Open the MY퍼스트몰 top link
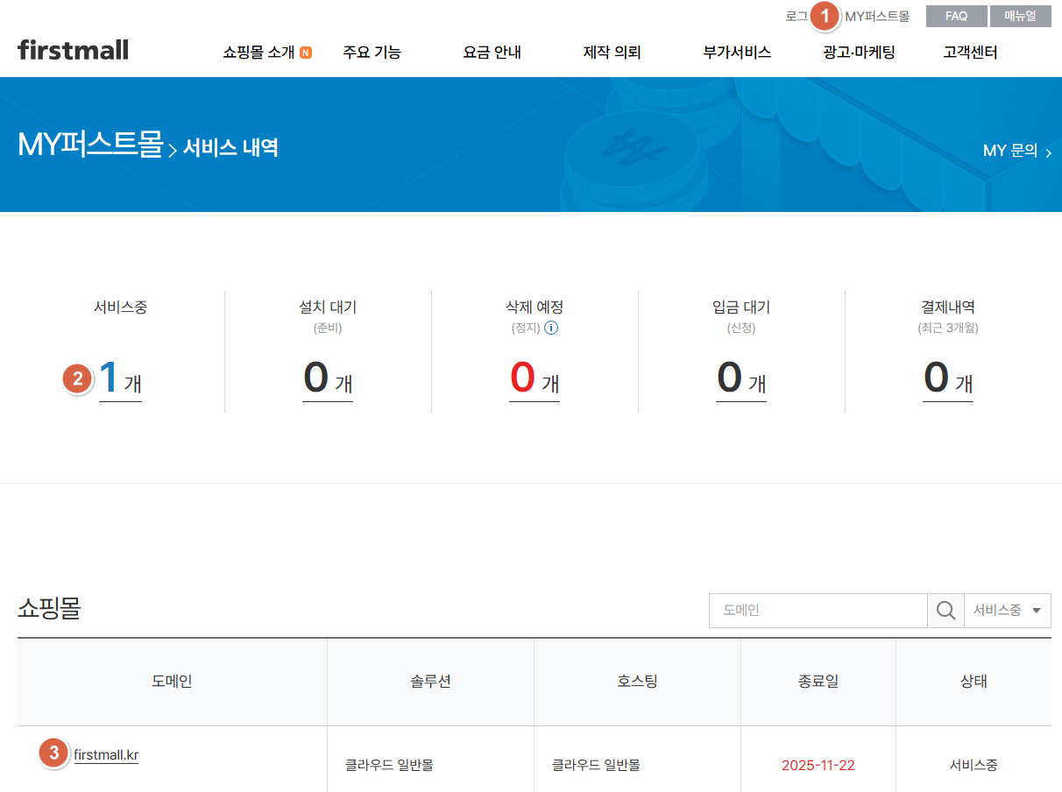The image size is (1062, 792). point(877,17)
